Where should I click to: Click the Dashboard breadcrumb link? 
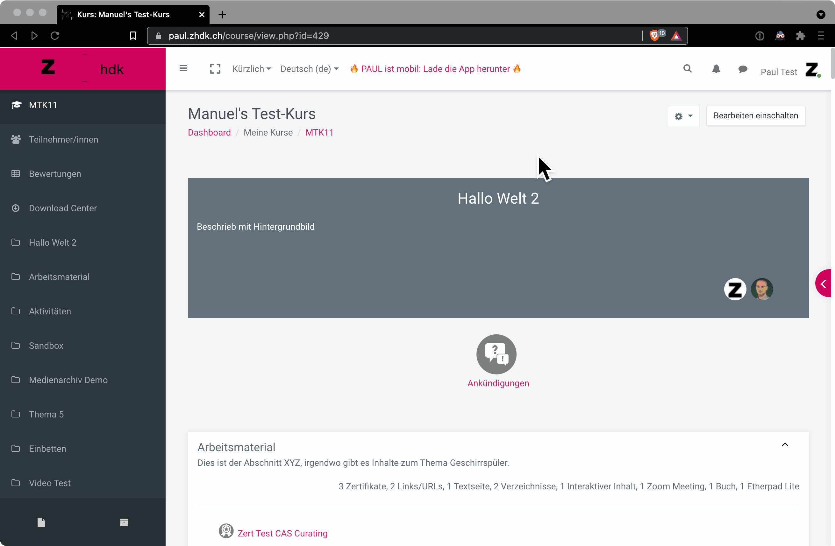pyautogui.click(x=209, y=132)
